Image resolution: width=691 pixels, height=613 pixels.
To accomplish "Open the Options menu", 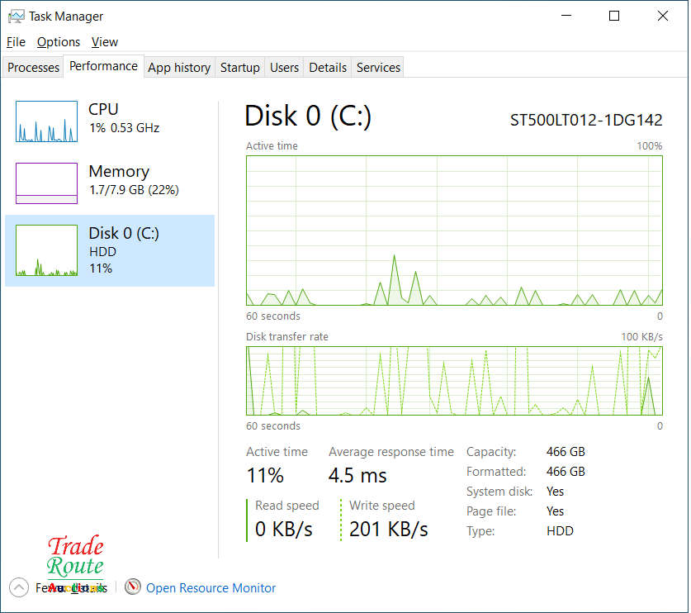I will [x=59, y=42].
